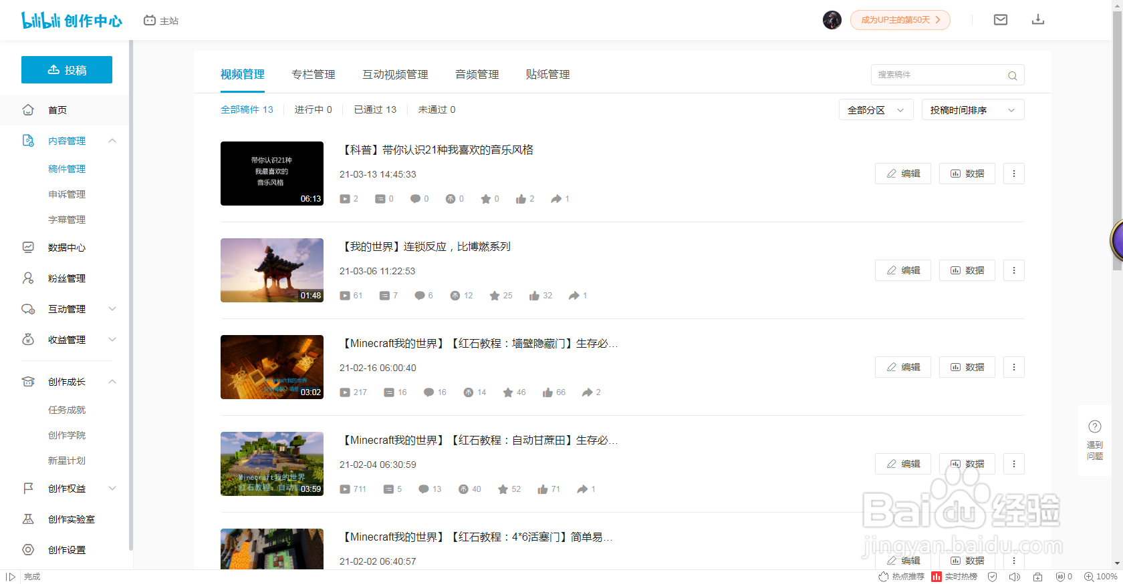Click comments icon on 自动甘蔗田 row
The width and height of the screenshot is (1123, 584).
coord(424,489)
